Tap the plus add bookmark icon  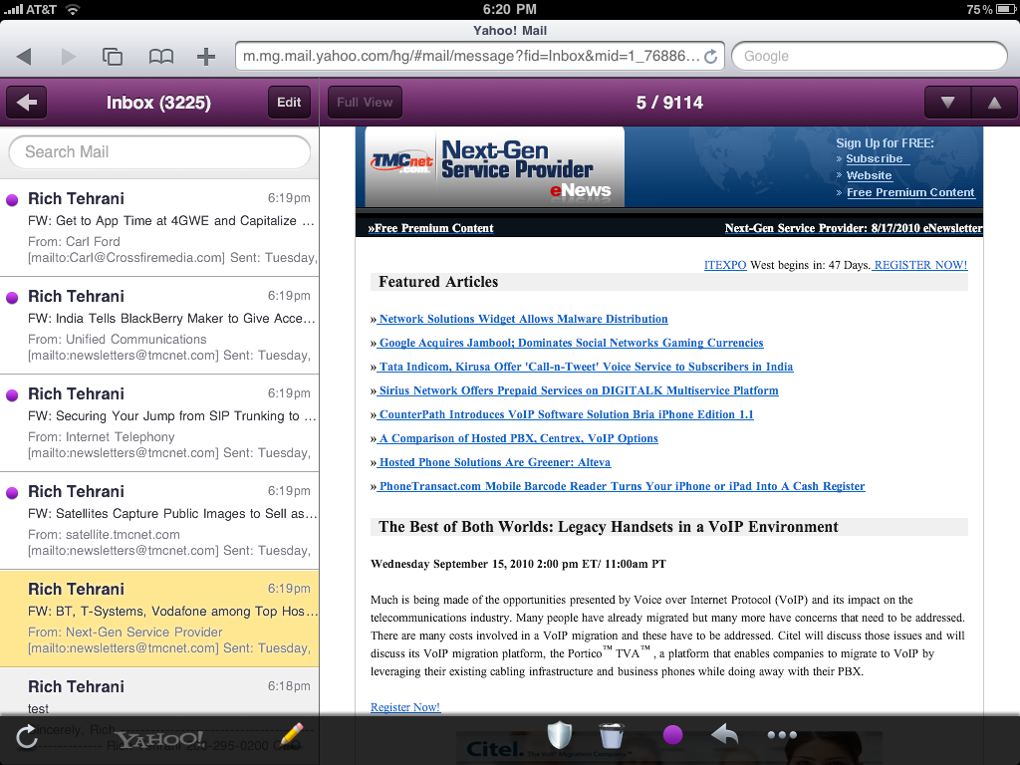206,57
